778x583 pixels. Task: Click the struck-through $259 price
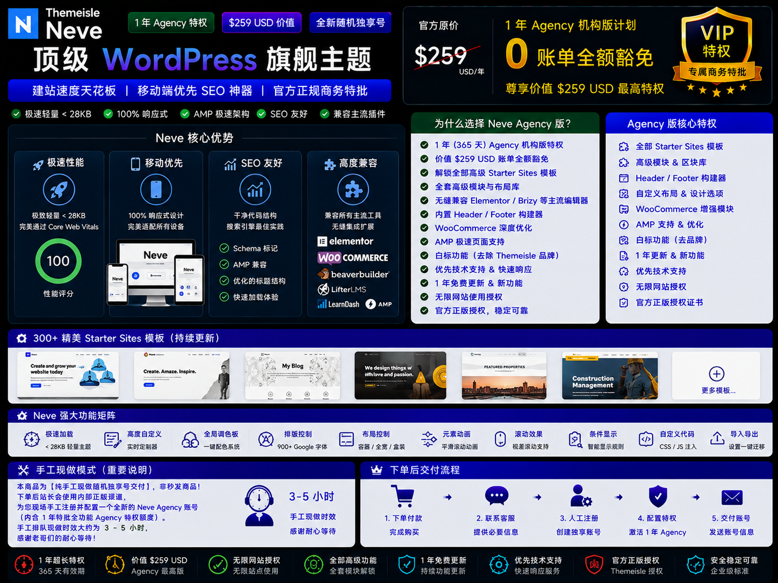click(441, 55)
